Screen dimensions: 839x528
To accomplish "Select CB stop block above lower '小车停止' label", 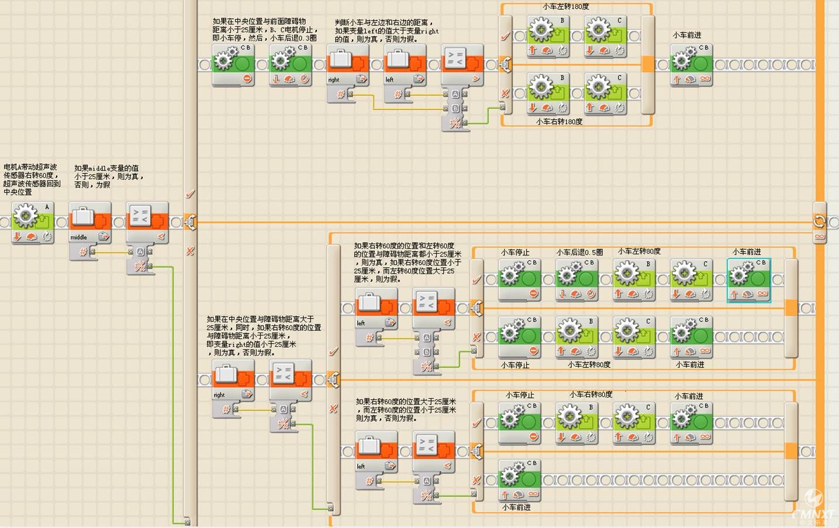I will click(x=520, y=337).
